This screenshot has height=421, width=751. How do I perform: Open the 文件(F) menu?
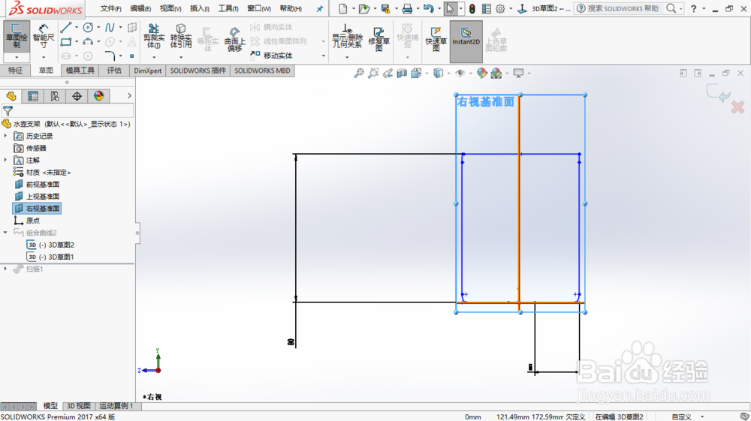110,8
